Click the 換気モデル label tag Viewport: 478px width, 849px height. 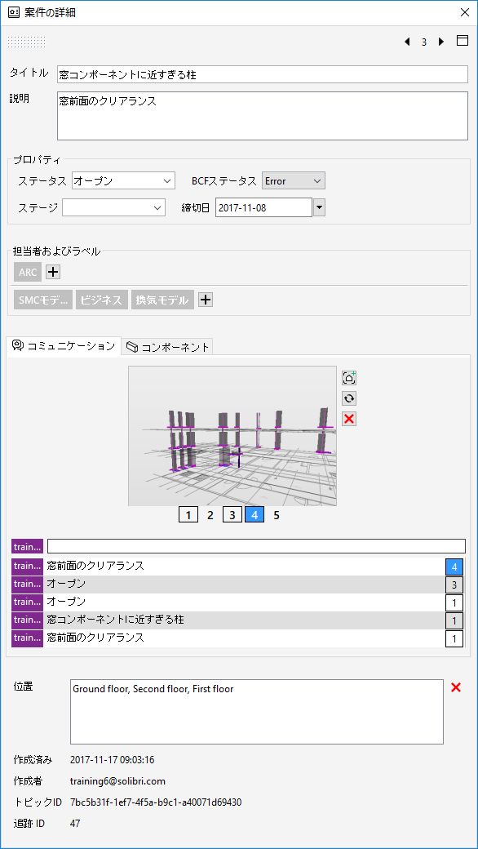tap(162, 300)
